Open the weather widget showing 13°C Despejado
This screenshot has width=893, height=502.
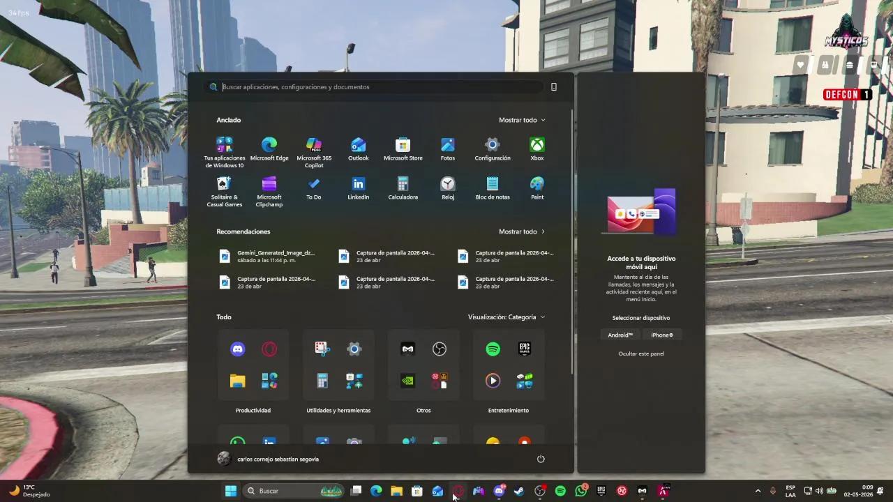click(29, 491)
